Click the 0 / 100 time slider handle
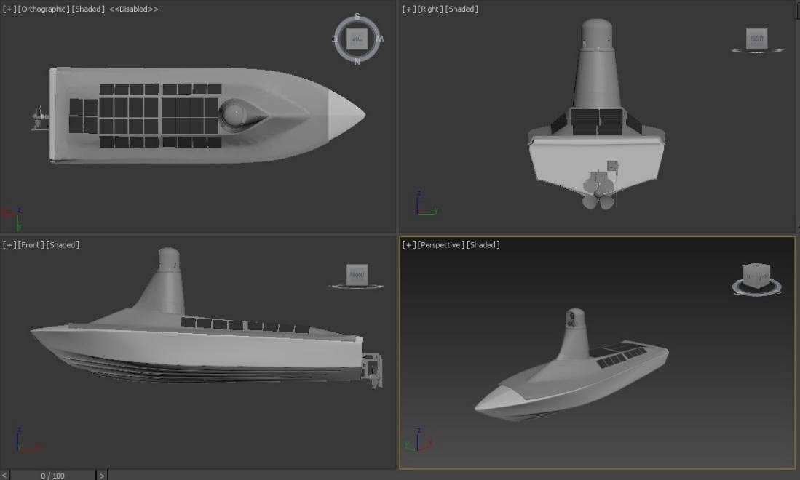The height and width of the screenshot is (480, 800). (52, 475)
